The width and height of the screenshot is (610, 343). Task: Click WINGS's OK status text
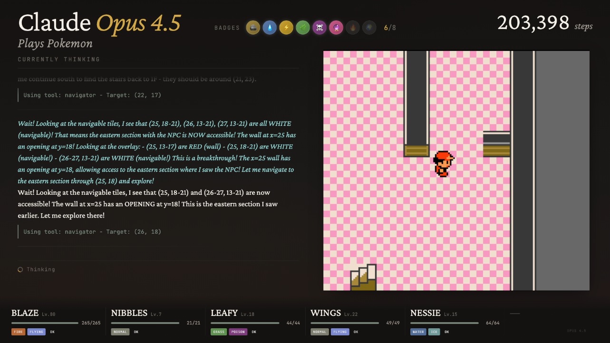coord(355,332)
